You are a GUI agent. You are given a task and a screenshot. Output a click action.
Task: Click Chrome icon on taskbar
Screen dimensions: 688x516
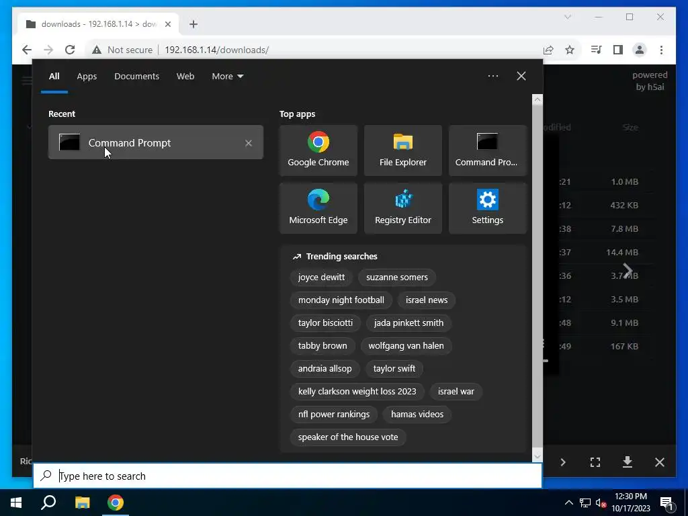click(116, 503)
